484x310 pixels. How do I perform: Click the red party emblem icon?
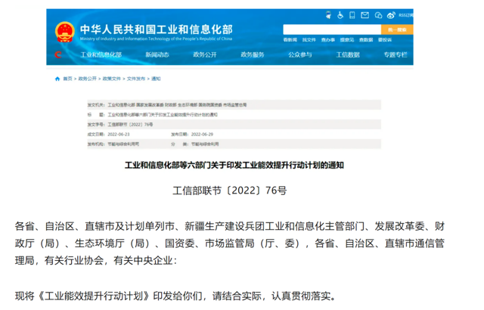(x=58, y=55)
